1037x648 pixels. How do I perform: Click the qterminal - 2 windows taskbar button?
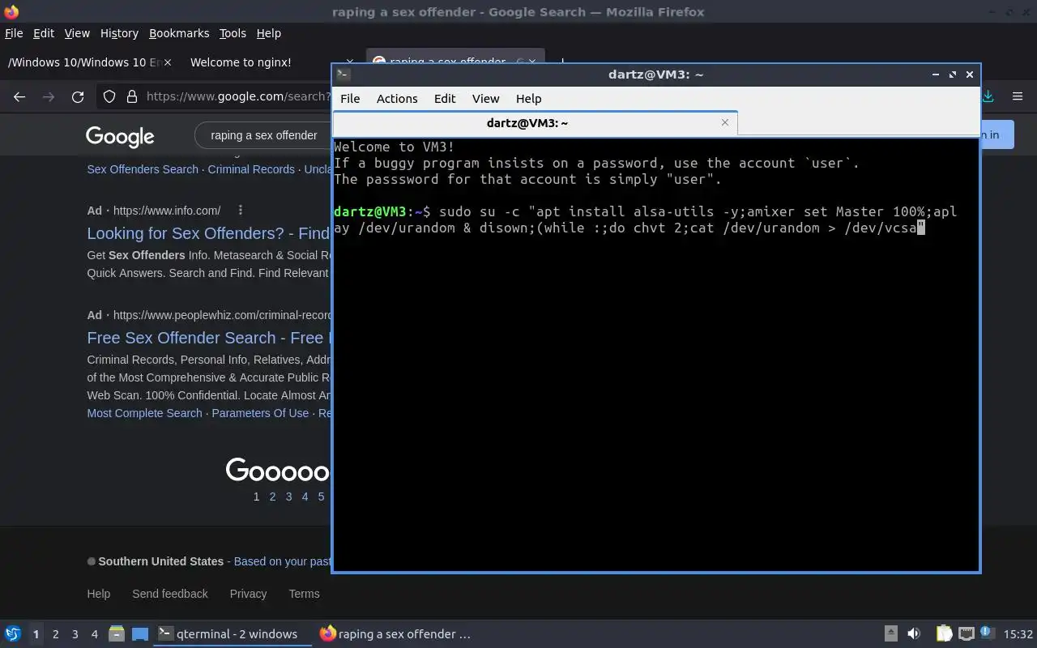pyautogui.click(x=233, y=634)
